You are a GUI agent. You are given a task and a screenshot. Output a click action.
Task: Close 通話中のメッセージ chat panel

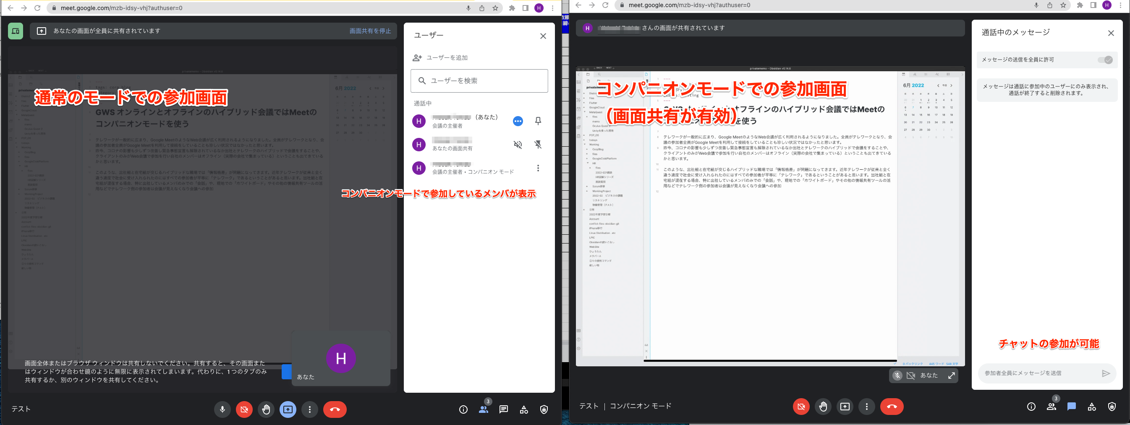(1111, 33)
